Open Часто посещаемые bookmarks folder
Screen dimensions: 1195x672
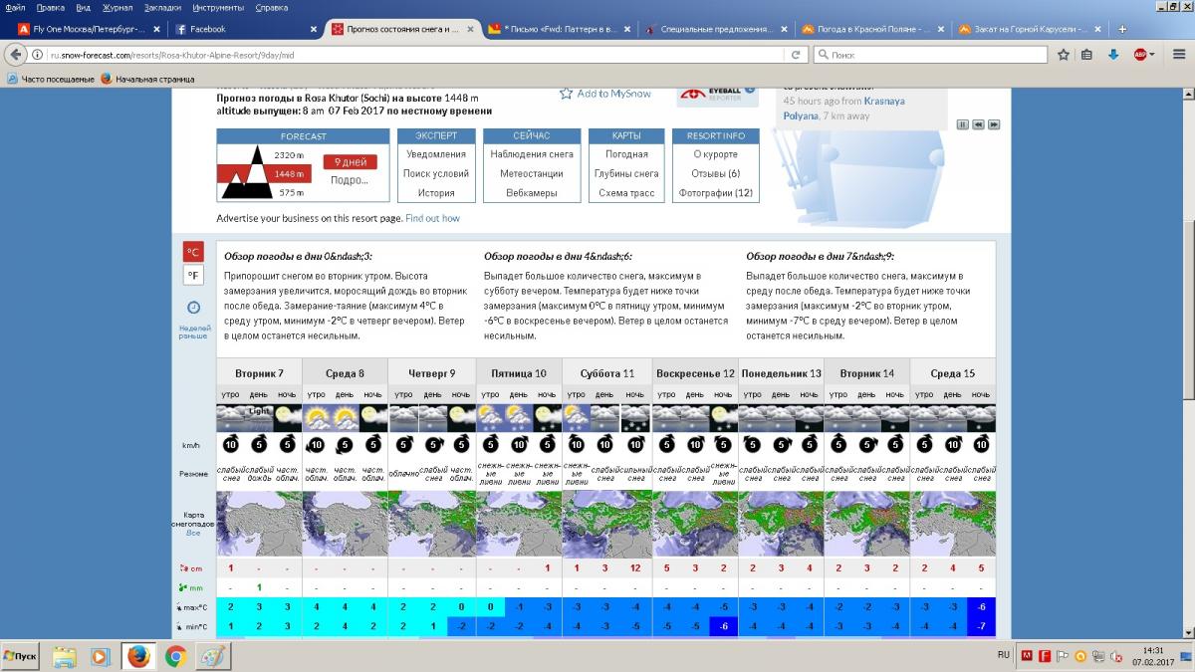tap(51, 79)
